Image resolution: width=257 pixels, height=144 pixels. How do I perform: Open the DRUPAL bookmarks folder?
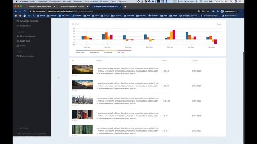pos(141,16)
